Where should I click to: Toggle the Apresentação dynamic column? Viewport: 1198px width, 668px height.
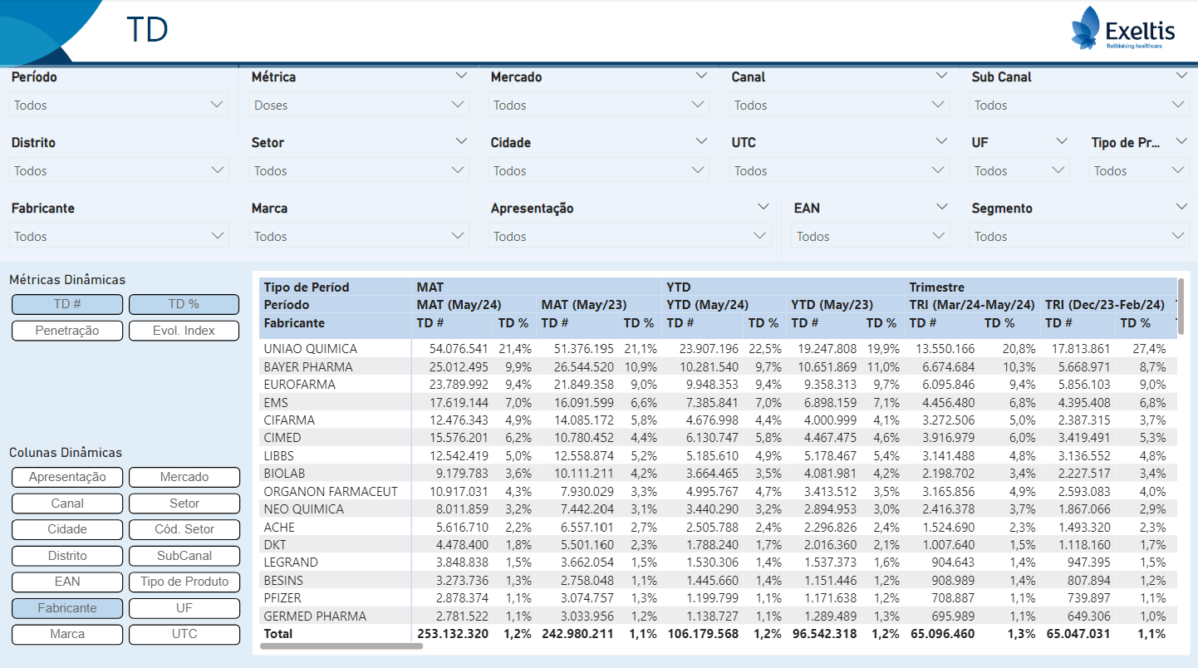pyautogui.click(x=67, y=477)
